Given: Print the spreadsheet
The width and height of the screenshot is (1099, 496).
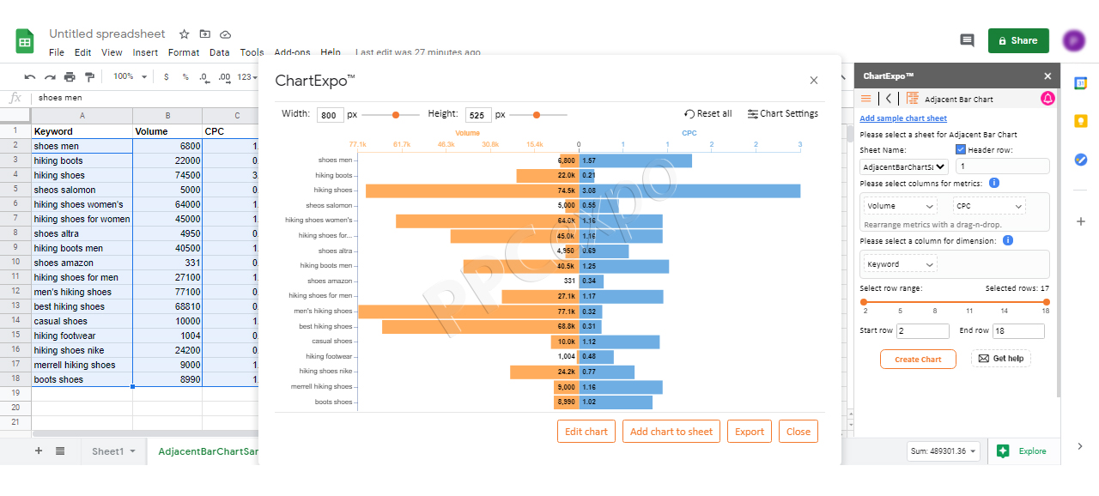Looking at the screenshot, I should point(70,76).
